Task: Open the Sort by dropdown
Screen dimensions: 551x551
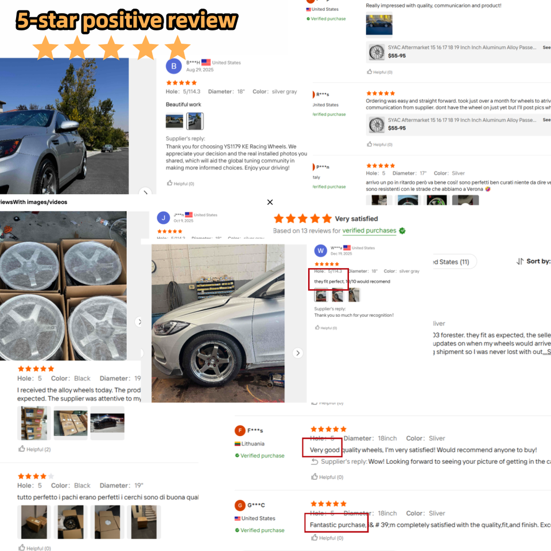Action: [x=533, y=261]
